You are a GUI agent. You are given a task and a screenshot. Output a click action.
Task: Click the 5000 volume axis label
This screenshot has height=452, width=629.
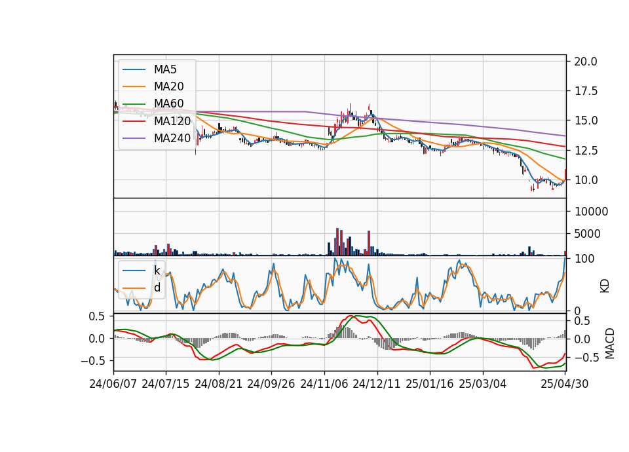coord(588,234)
